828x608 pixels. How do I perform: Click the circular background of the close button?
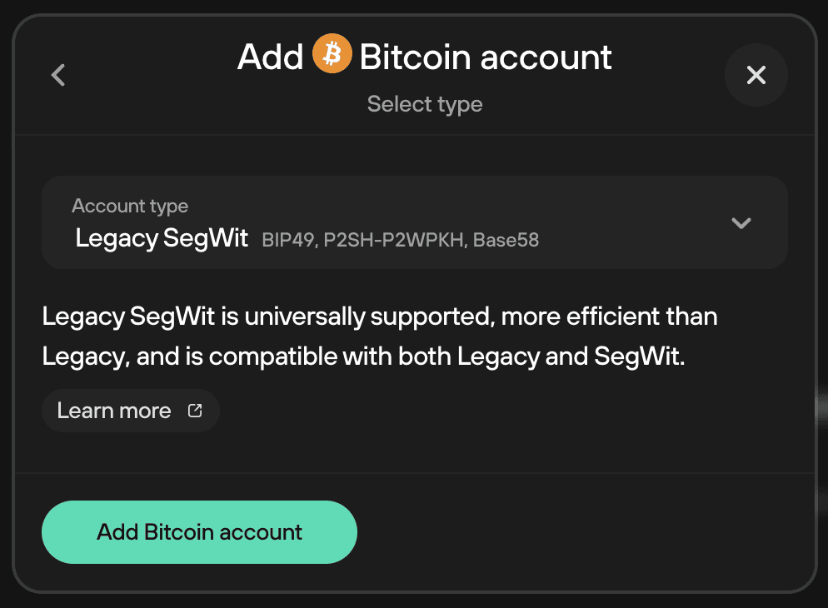coord(756,75)
